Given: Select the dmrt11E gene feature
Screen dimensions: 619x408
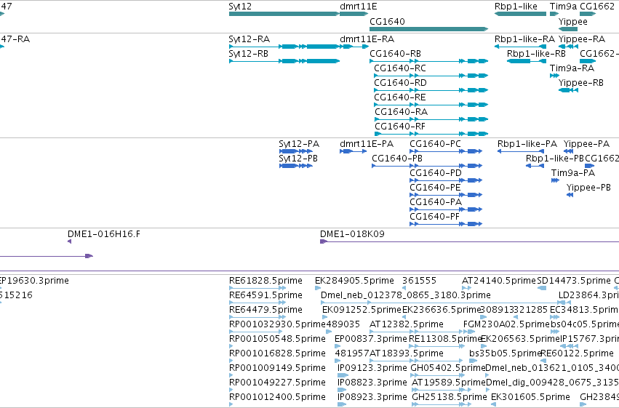Looking at the screenshot, I should pyautogui.click(x=354, y=14).
